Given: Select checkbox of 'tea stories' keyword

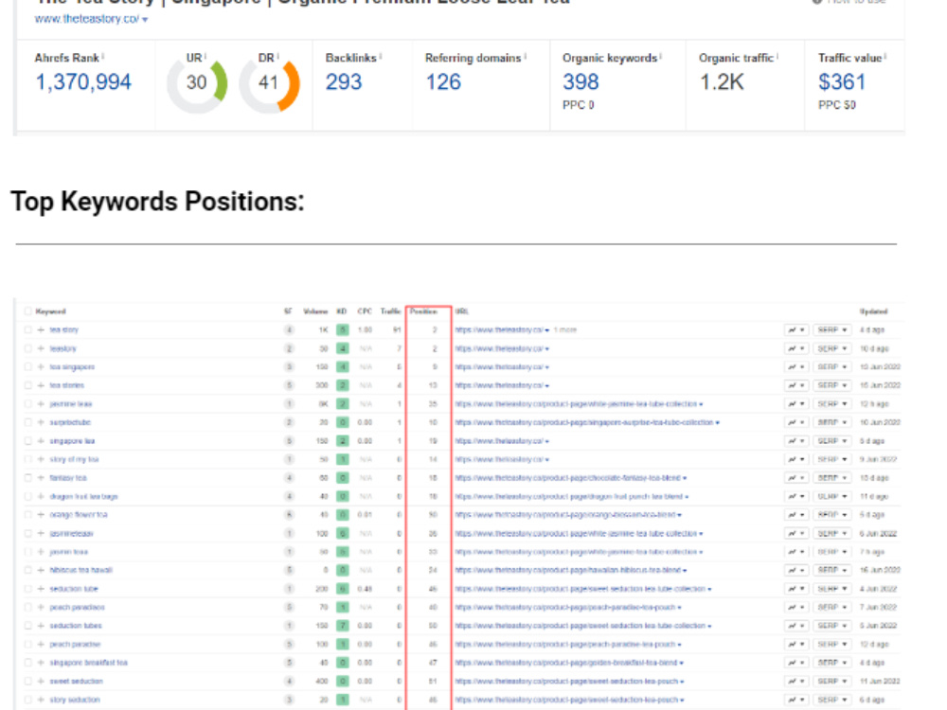Looking at the screenshot, I should coord(27,385).
